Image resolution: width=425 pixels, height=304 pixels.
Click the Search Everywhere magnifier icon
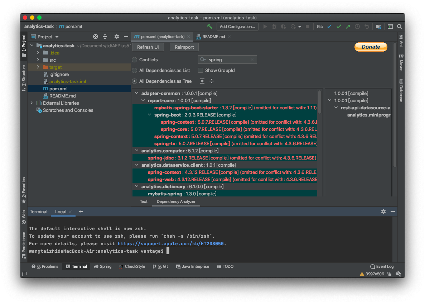point(400,27)
